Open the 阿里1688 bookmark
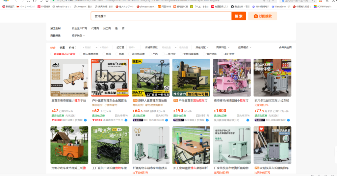The width and height of the screenshot is (337, 176). pyautogui.click(x=164, y=6)
